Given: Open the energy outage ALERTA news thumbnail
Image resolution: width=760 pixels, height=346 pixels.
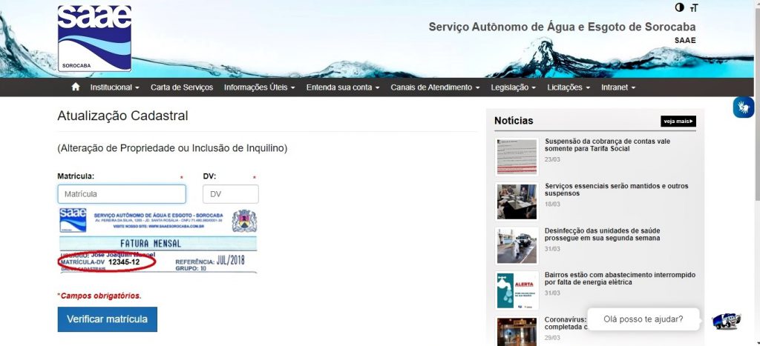Looking at the screenshot, I should [x=517, y=290].
